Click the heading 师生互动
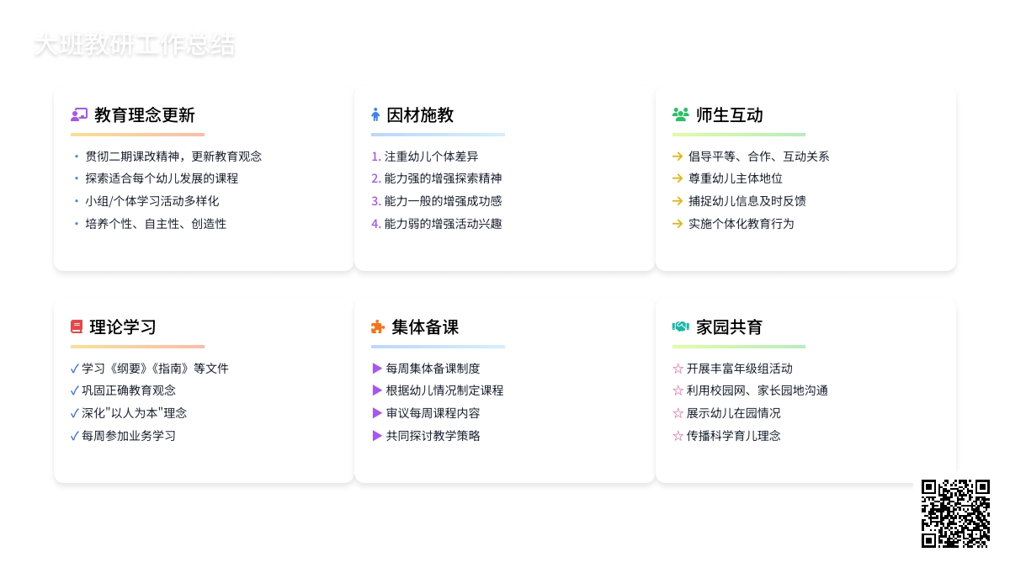 point(730,115)
